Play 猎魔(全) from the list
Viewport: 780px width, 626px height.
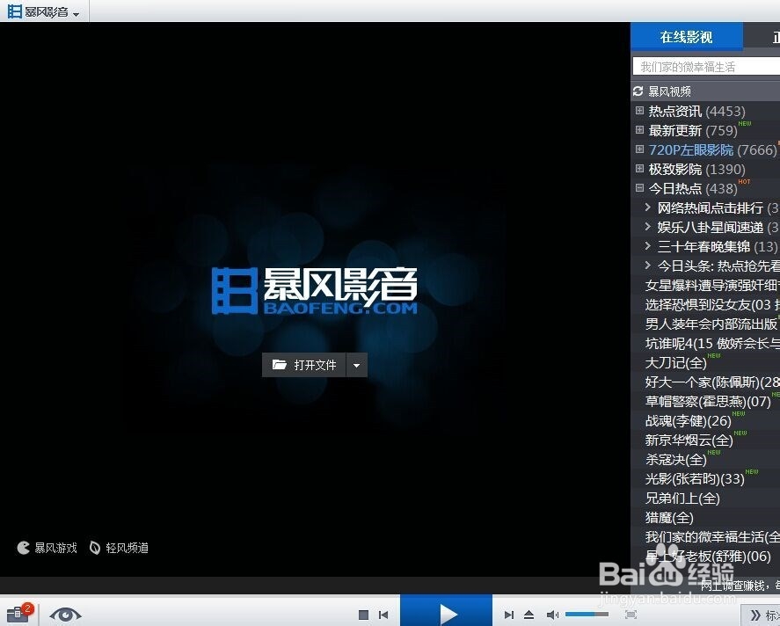(x=669, y=518)
